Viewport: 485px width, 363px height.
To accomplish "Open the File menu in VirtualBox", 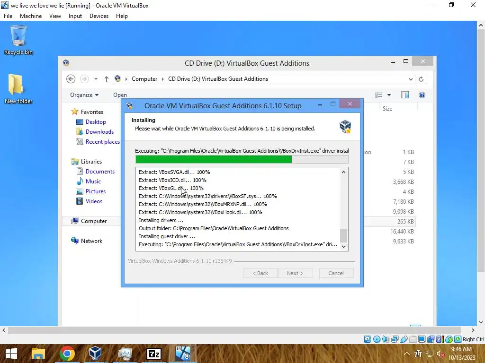I will click(x=8, y=16).
